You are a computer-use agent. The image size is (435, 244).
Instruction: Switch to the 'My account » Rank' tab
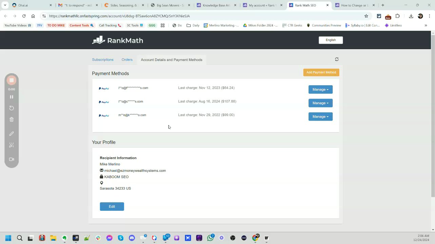262,5
